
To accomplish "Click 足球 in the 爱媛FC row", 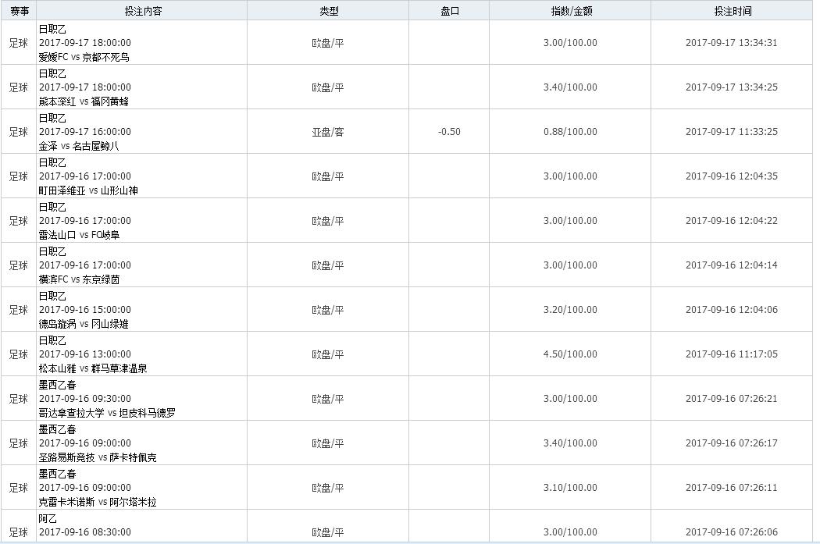I will pos(18,43).
